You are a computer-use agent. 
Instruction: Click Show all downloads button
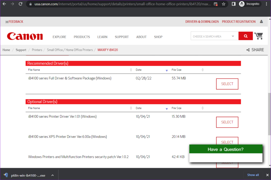(x=253, y=175)
